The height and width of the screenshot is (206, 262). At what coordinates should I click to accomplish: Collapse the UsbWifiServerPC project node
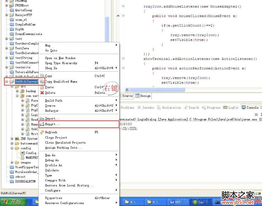click(x=7, y=82)
